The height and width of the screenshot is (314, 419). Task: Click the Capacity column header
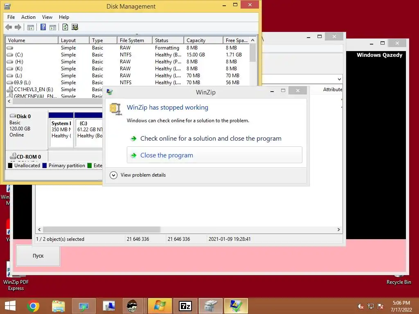point(203,40)
